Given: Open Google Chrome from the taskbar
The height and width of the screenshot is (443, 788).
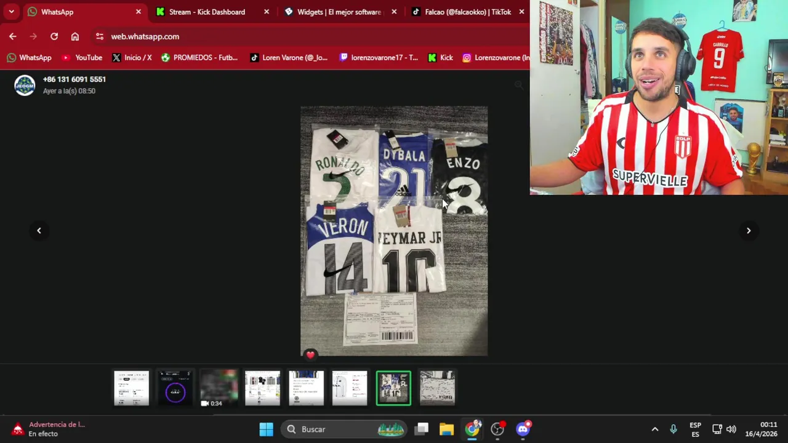Looking at the screenshot, I should click(x=472, y=429).
